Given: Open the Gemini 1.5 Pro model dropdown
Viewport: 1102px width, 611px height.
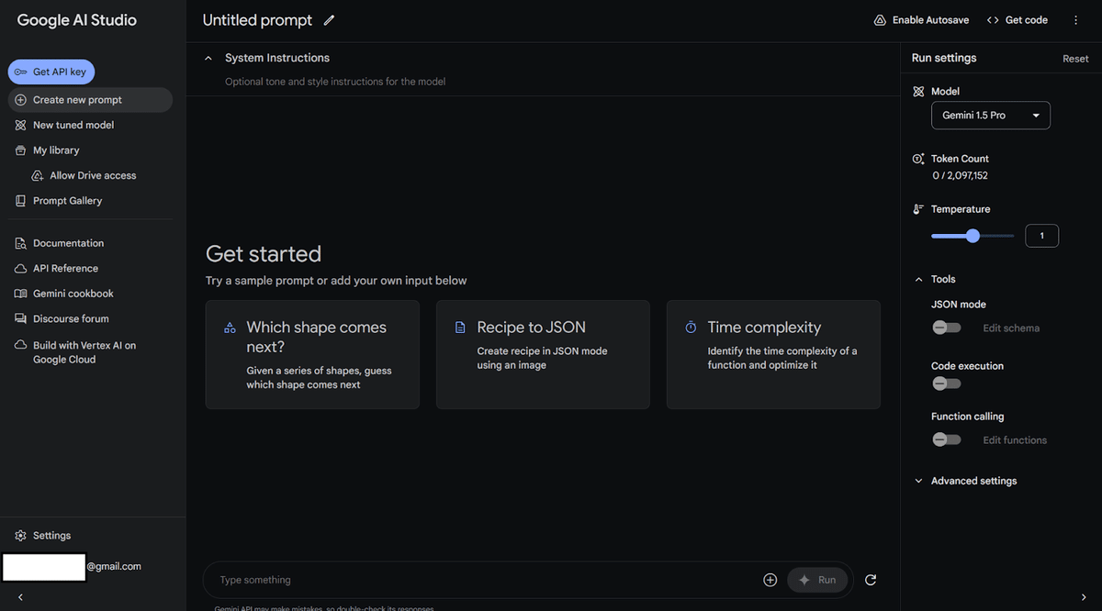Looking at the screenshot, I should [x=991, y=116].
